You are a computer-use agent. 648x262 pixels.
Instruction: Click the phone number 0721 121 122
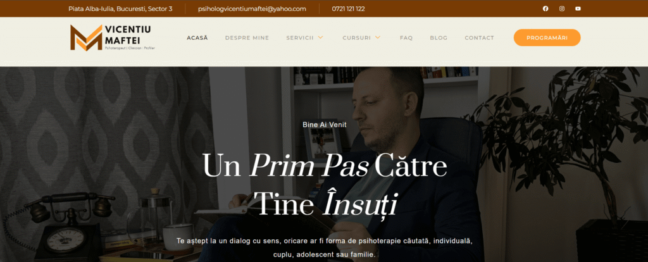coord(349,9)
